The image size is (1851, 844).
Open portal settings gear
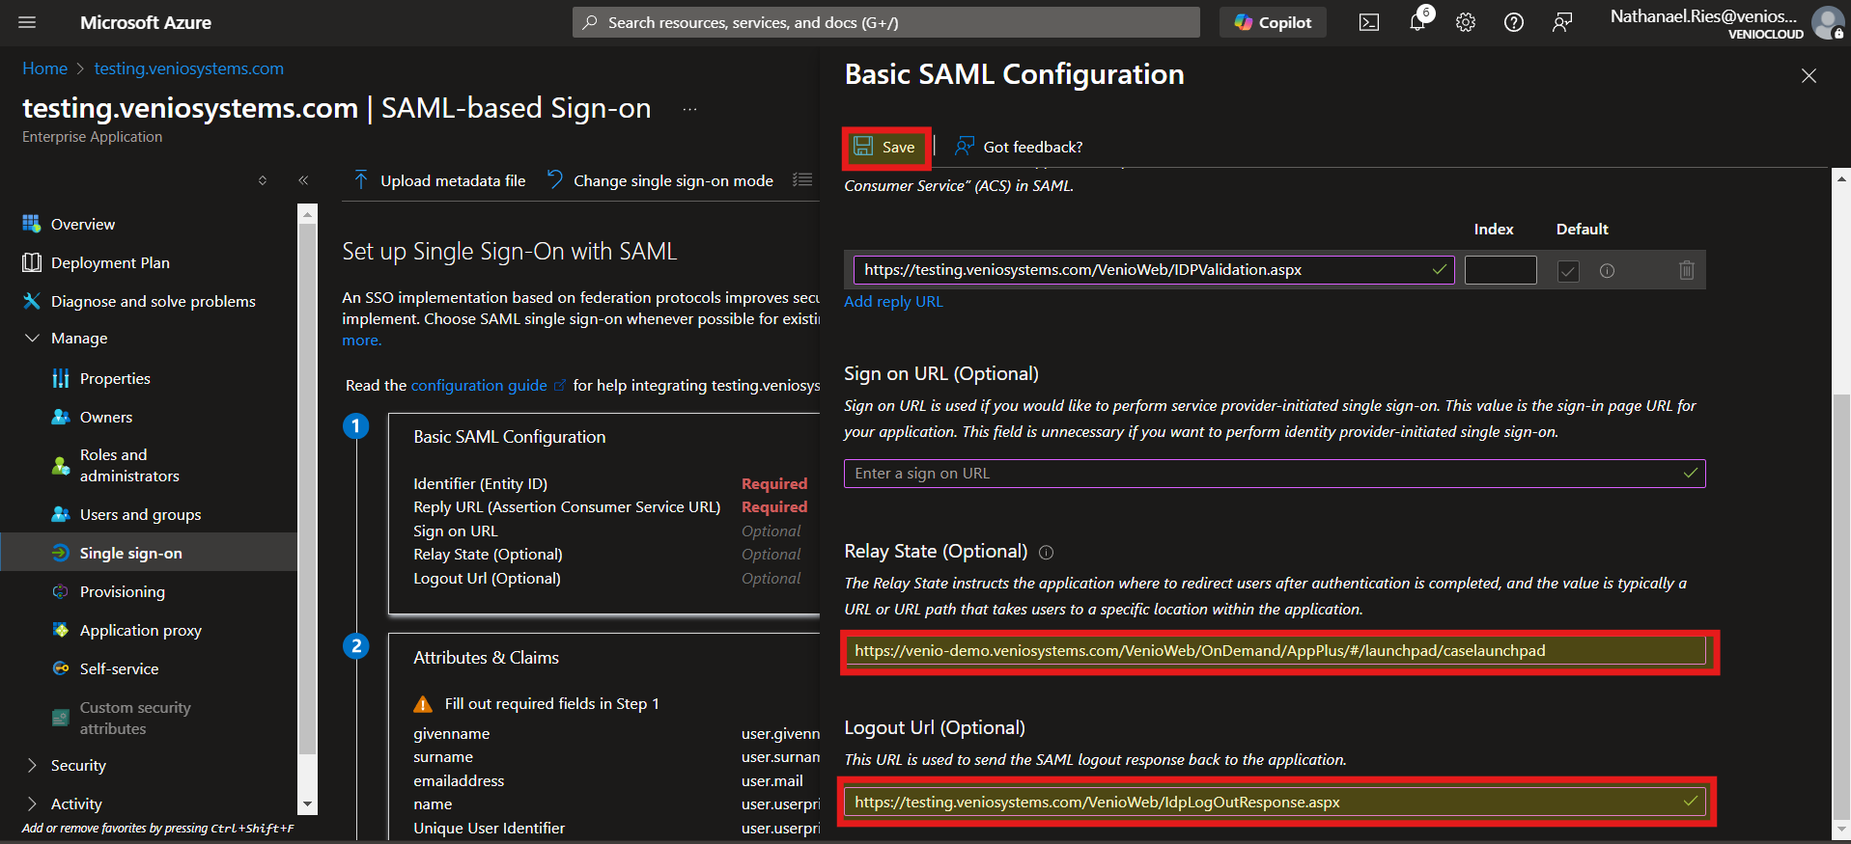pyautogui.click(x=1466, y=22)
